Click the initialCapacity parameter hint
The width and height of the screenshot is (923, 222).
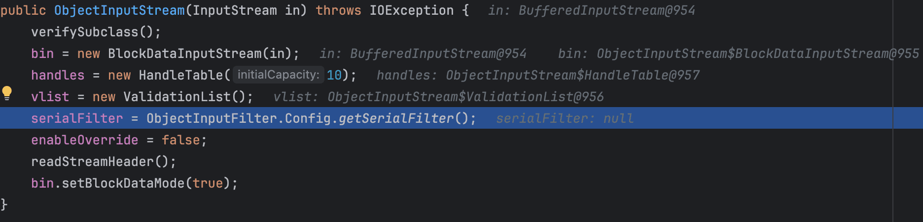coord(279,75)
